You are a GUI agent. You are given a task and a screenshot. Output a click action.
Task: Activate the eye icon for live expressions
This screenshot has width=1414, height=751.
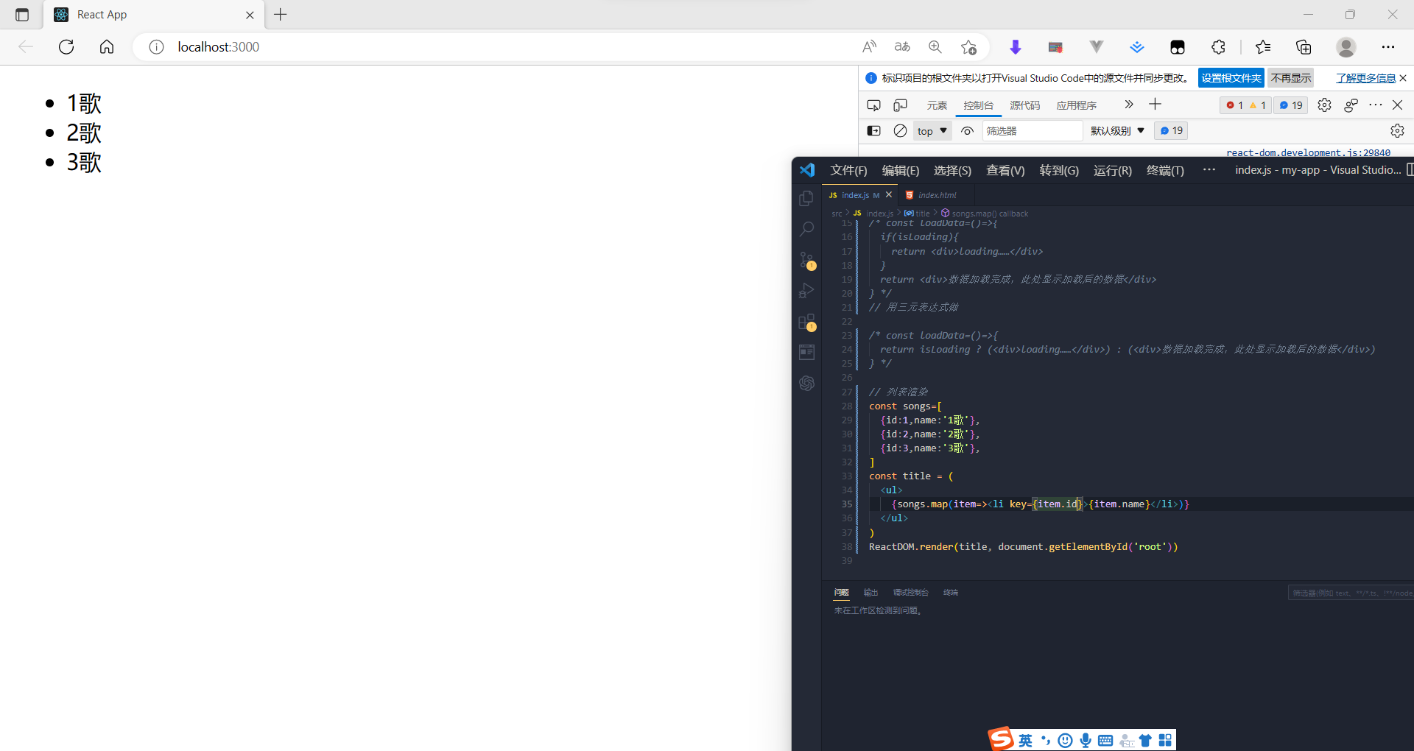(x=967, y=130)
